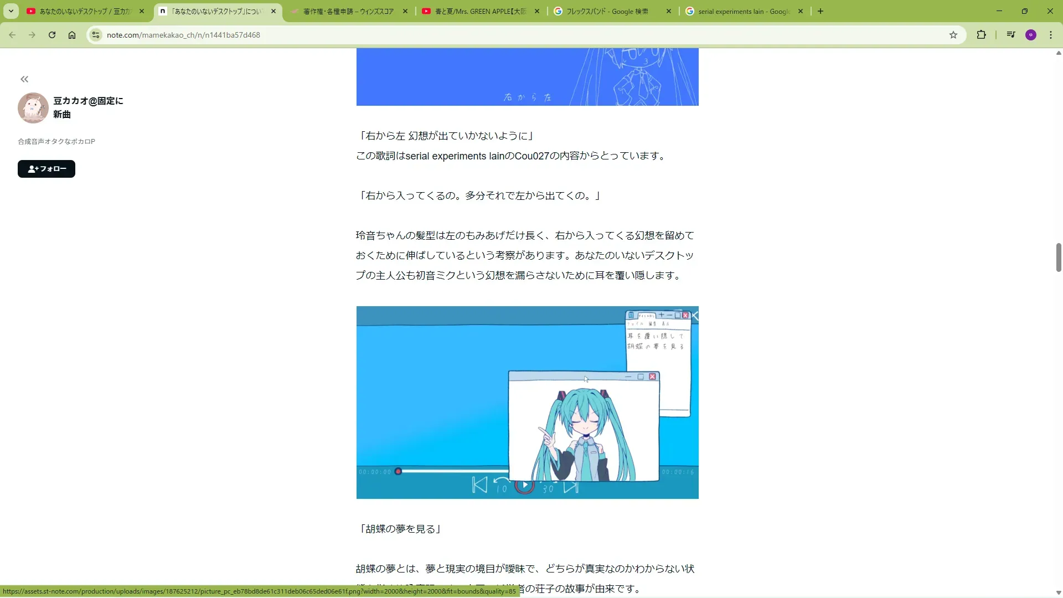Viewport: 1063px width, 598px height.
Task: Open the Hatsune Miku desktop illustration
Action: point(527,402)
